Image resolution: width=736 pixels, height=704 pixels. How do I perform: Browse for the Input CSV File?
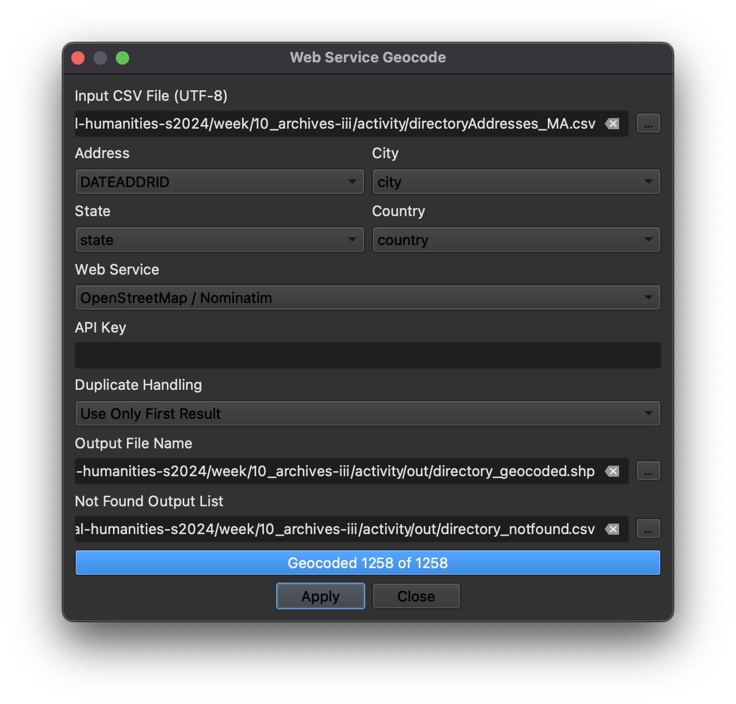point(648,124)
